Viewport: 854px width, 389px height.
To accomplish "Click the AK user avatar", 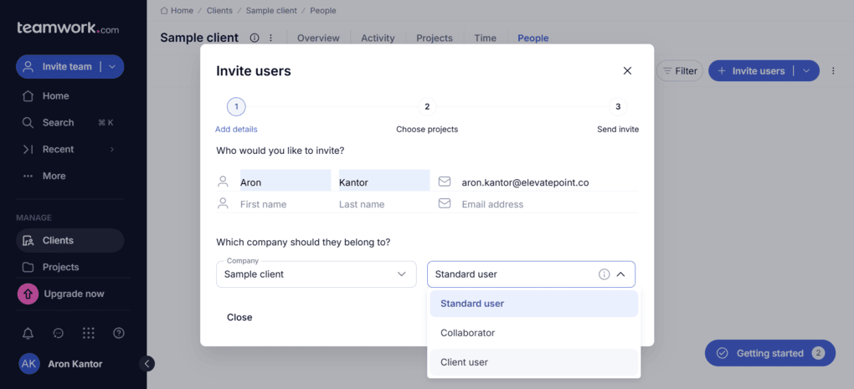I will (28, 364).
